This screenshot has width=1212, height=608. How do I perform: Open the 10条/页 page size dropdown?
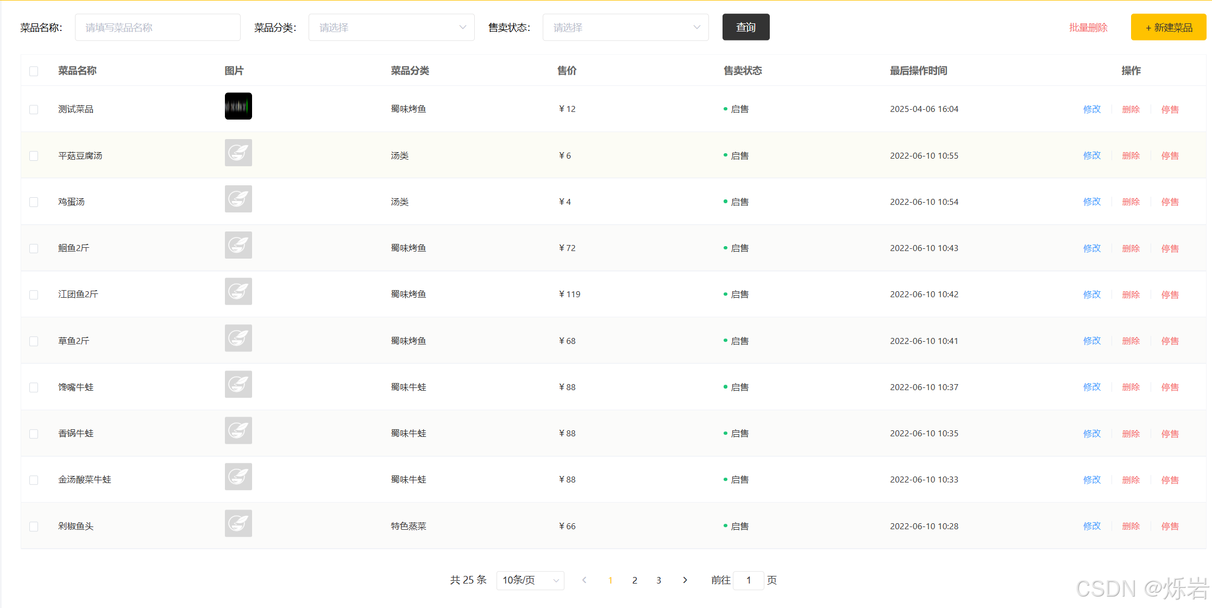[x=530, y=580]
